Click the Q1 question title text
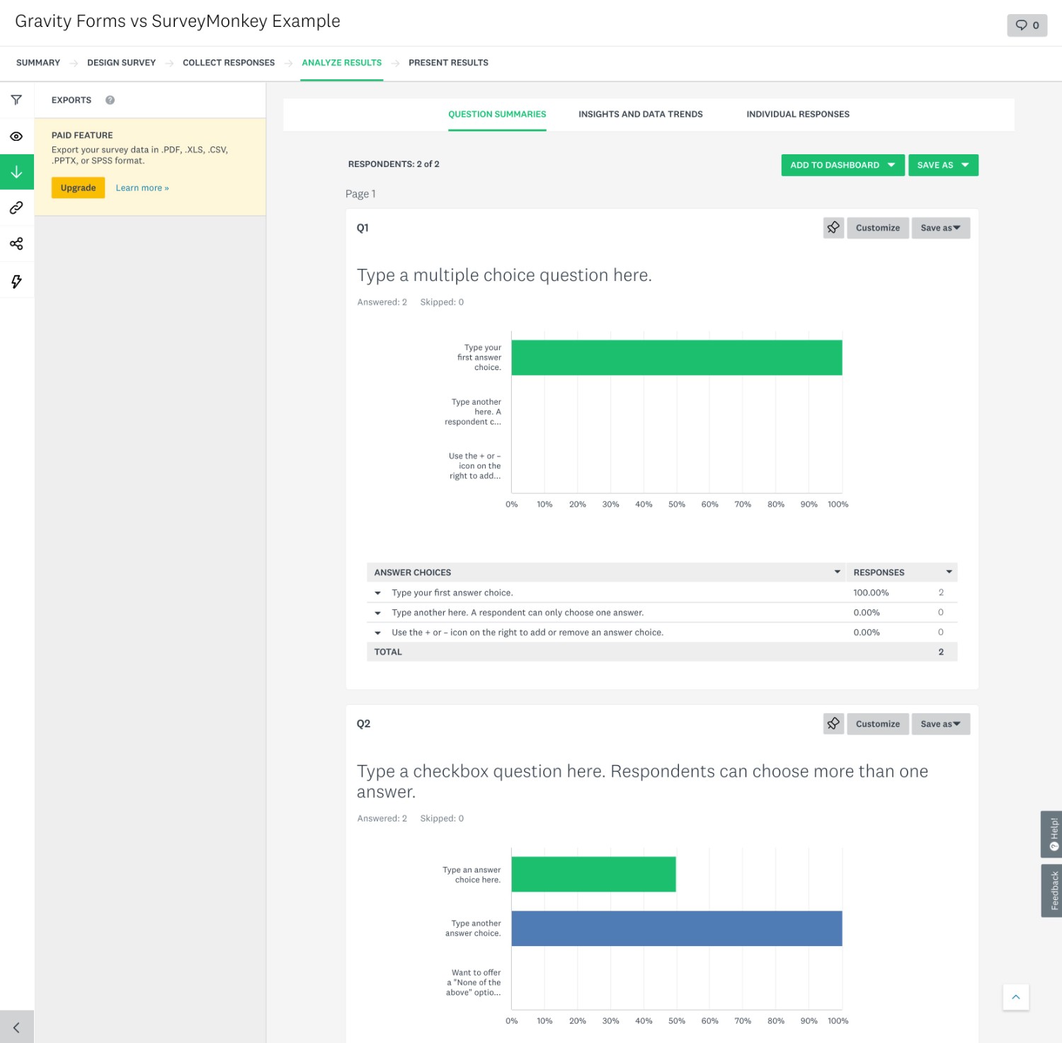The image size is (1062, 1043). [x=504, y=275]
